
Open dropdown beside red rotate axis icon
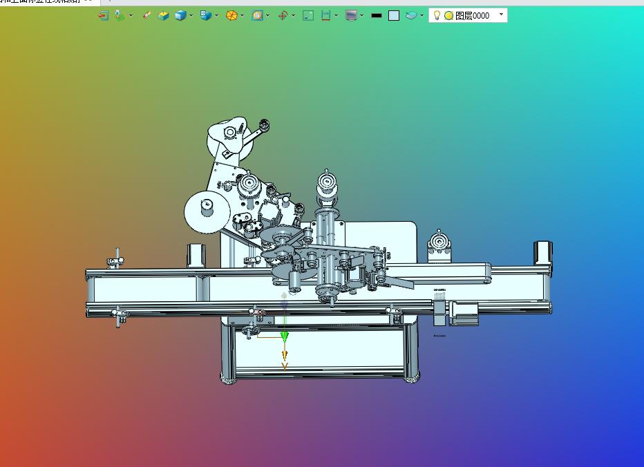coord(293,16)
